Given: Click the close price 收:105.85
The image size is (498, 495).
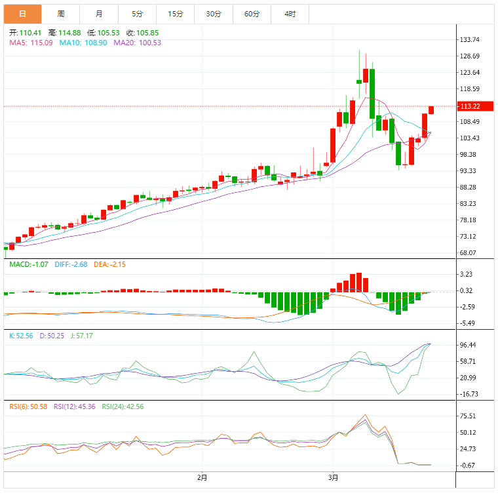Looking at the screenshot, I should pos(143,33).
